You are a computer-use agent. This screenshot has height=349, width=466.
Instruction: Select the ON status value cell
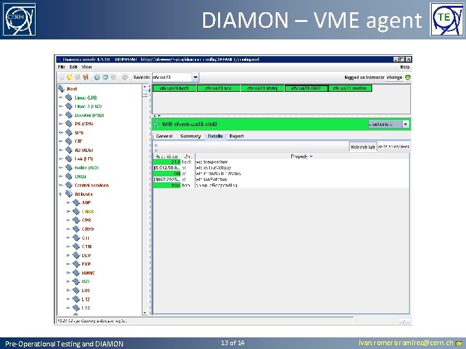tap(167, 174)
